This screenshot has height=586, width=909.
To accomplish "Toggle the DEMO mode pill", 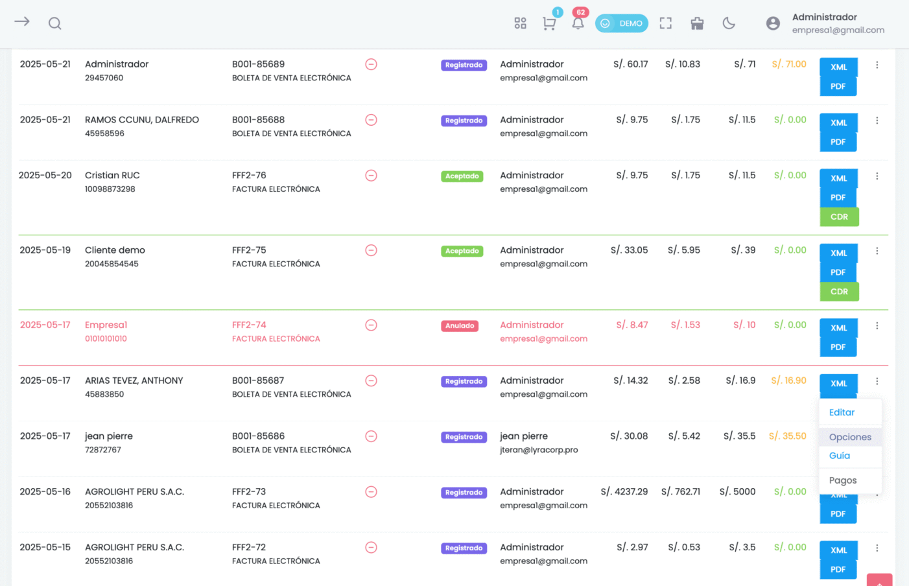I will [x=621, y=23].
